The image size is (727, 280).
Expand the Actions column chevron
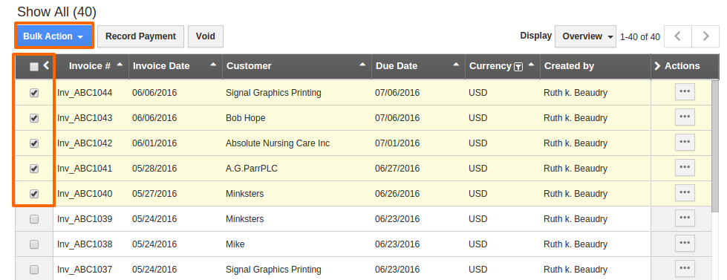pos(657,66)
